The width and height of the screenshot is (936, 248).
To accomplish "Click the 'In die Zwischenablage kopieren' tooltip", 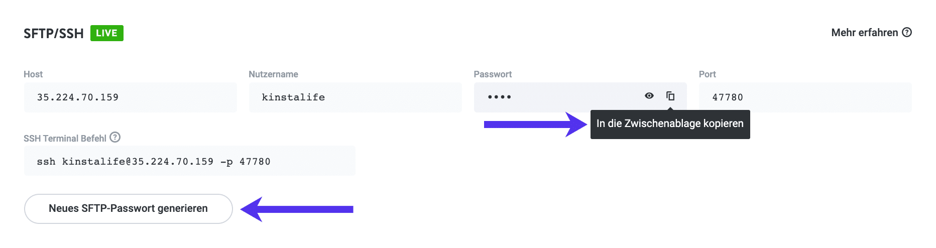I will pyautogui.click(x=670, y=124).
